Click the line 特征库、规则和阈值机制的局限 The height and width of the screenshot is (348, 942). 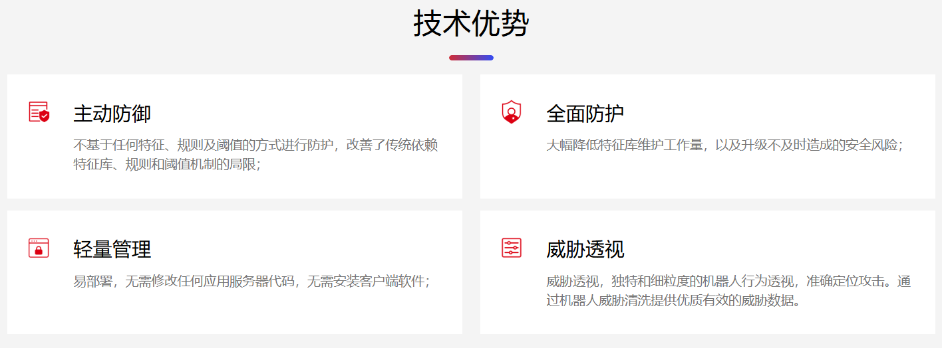click(166, 163)
